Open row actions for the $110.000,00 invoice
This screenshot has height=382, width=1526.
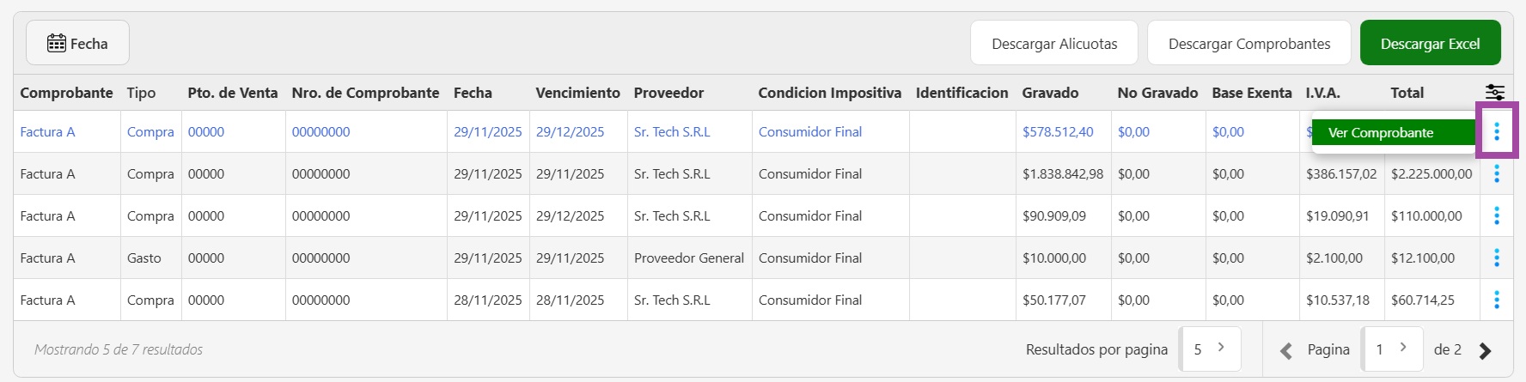pyautogui.click(x=1497, y=215)
